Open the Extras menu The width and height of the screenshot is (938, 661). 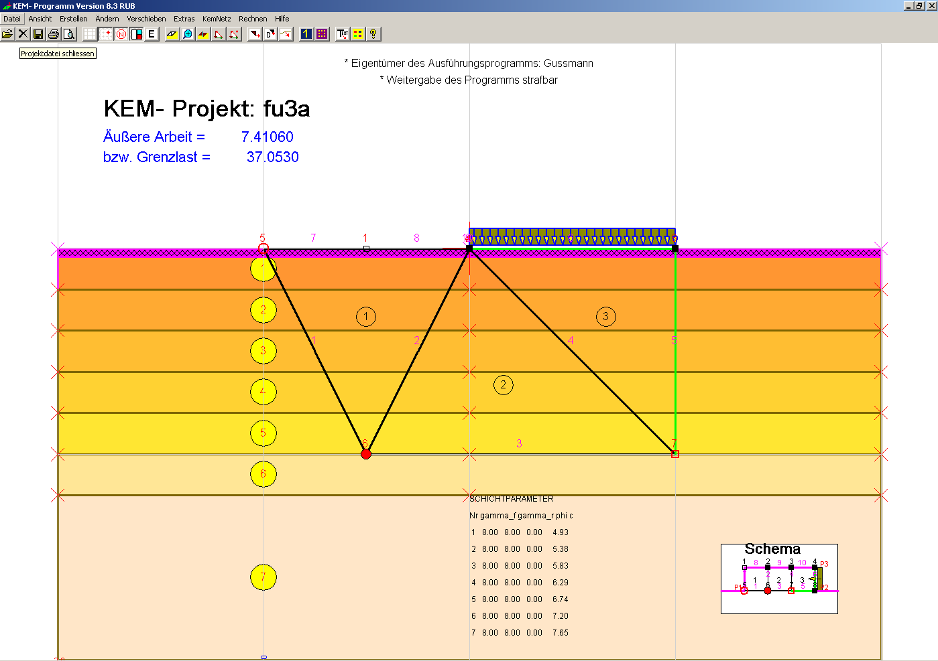[184, 19]
